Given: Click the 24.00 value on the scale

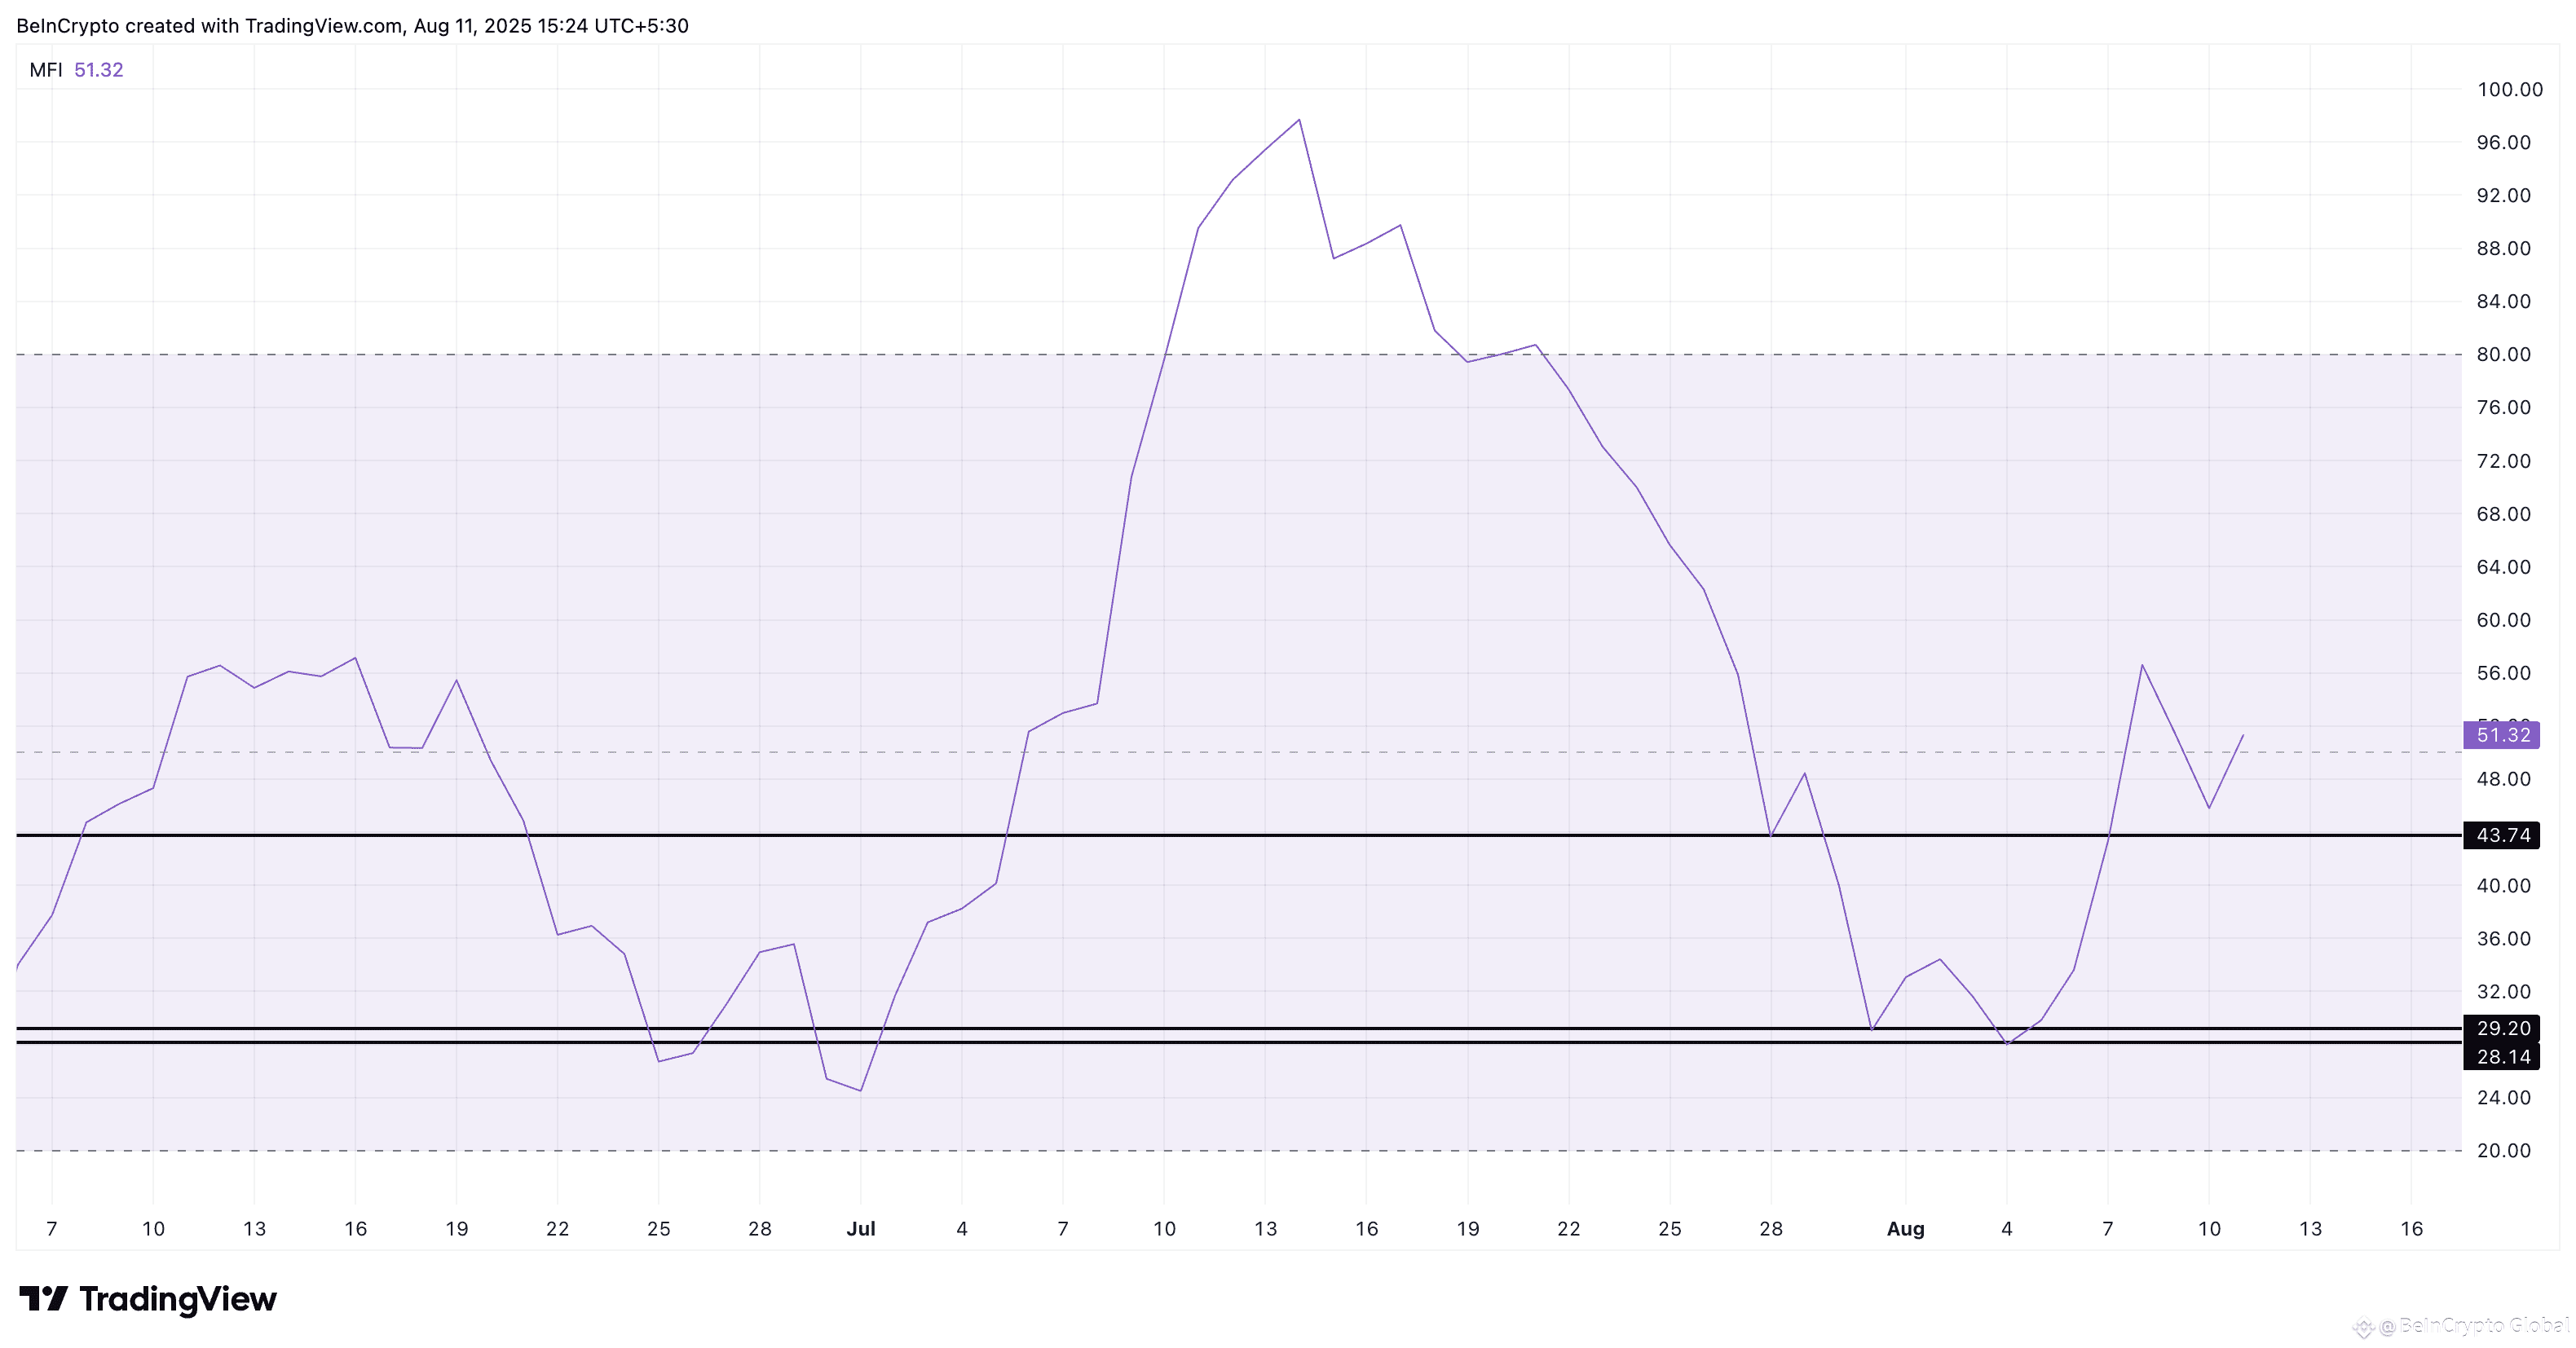Looking at the screenshot, I should point(2503,1097).
